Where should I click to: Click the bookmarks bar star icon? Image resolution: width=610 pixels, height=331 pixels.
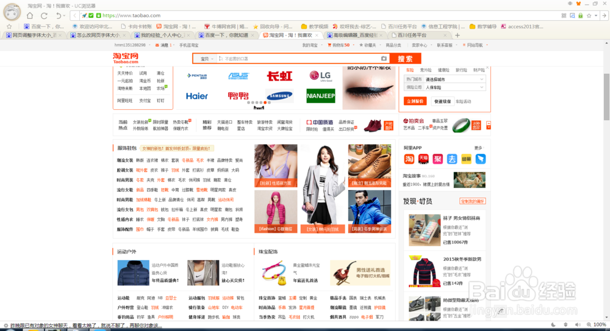click(9, 26)
